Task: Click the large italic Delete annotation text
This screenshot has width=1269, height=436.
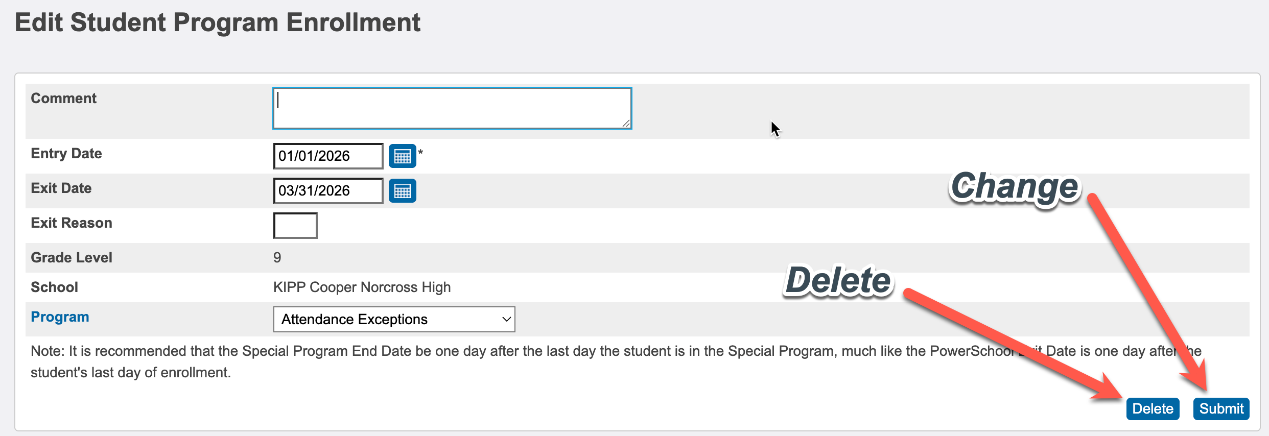Action: click(838, 281)
